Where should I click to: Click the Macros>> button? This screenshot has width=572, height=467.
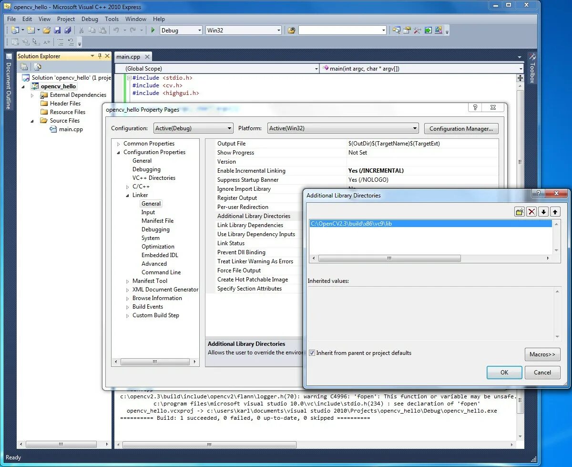tap(542, 354)
